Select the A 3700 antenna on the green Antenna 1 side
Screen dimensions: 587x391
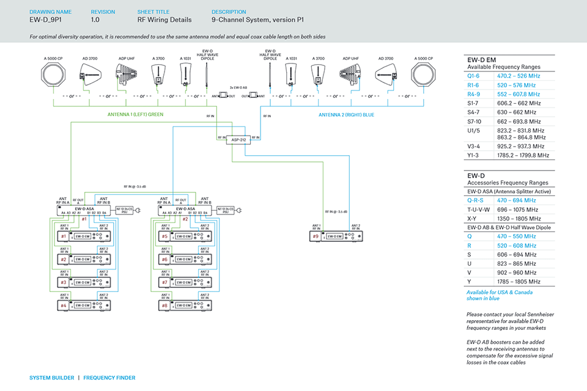coord(158,74)
